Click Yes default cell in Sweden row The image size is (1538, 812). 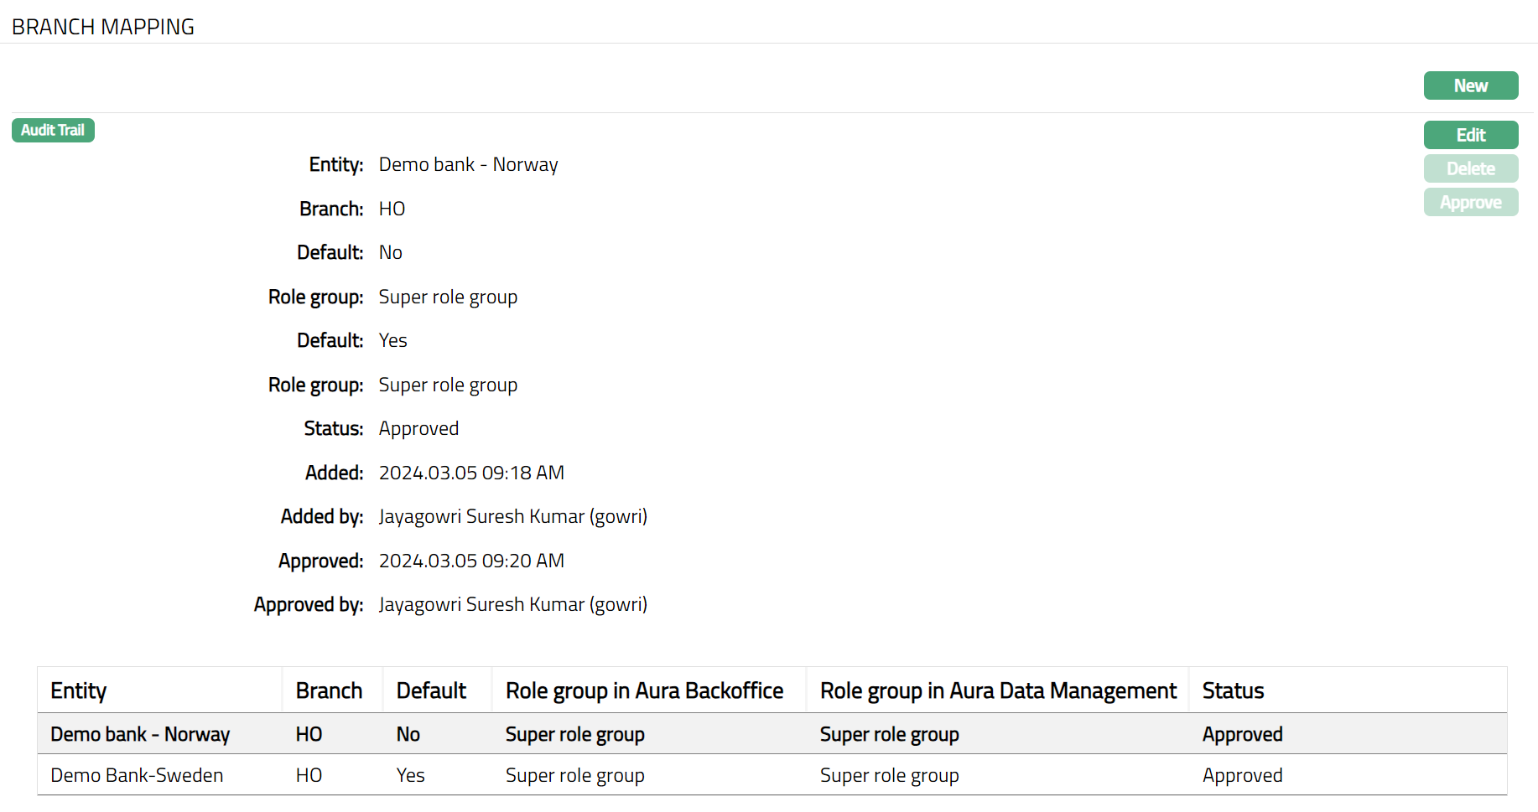point(410,775)
